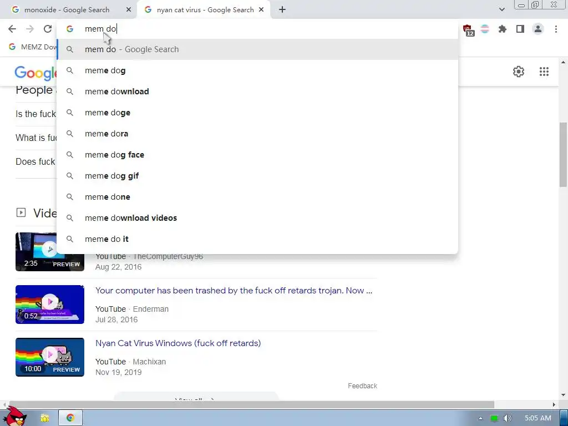This screenshot has width=568, height=426.
Task: Open Google search settings gear
Action: (x=519, y=72)
